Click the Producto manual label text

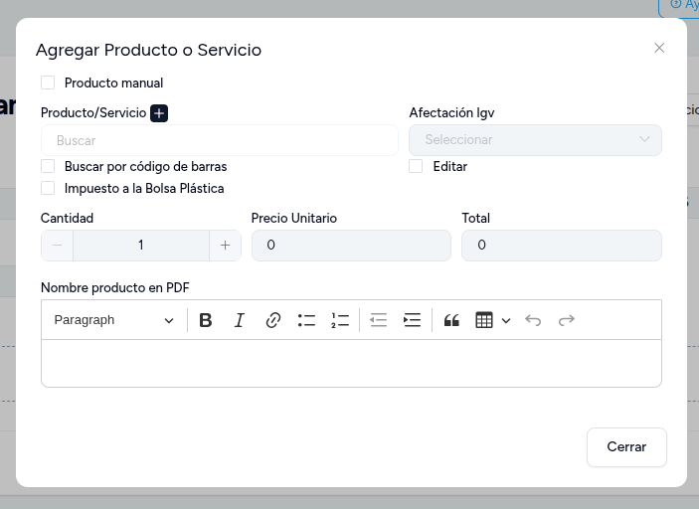(x=113, y=83)
